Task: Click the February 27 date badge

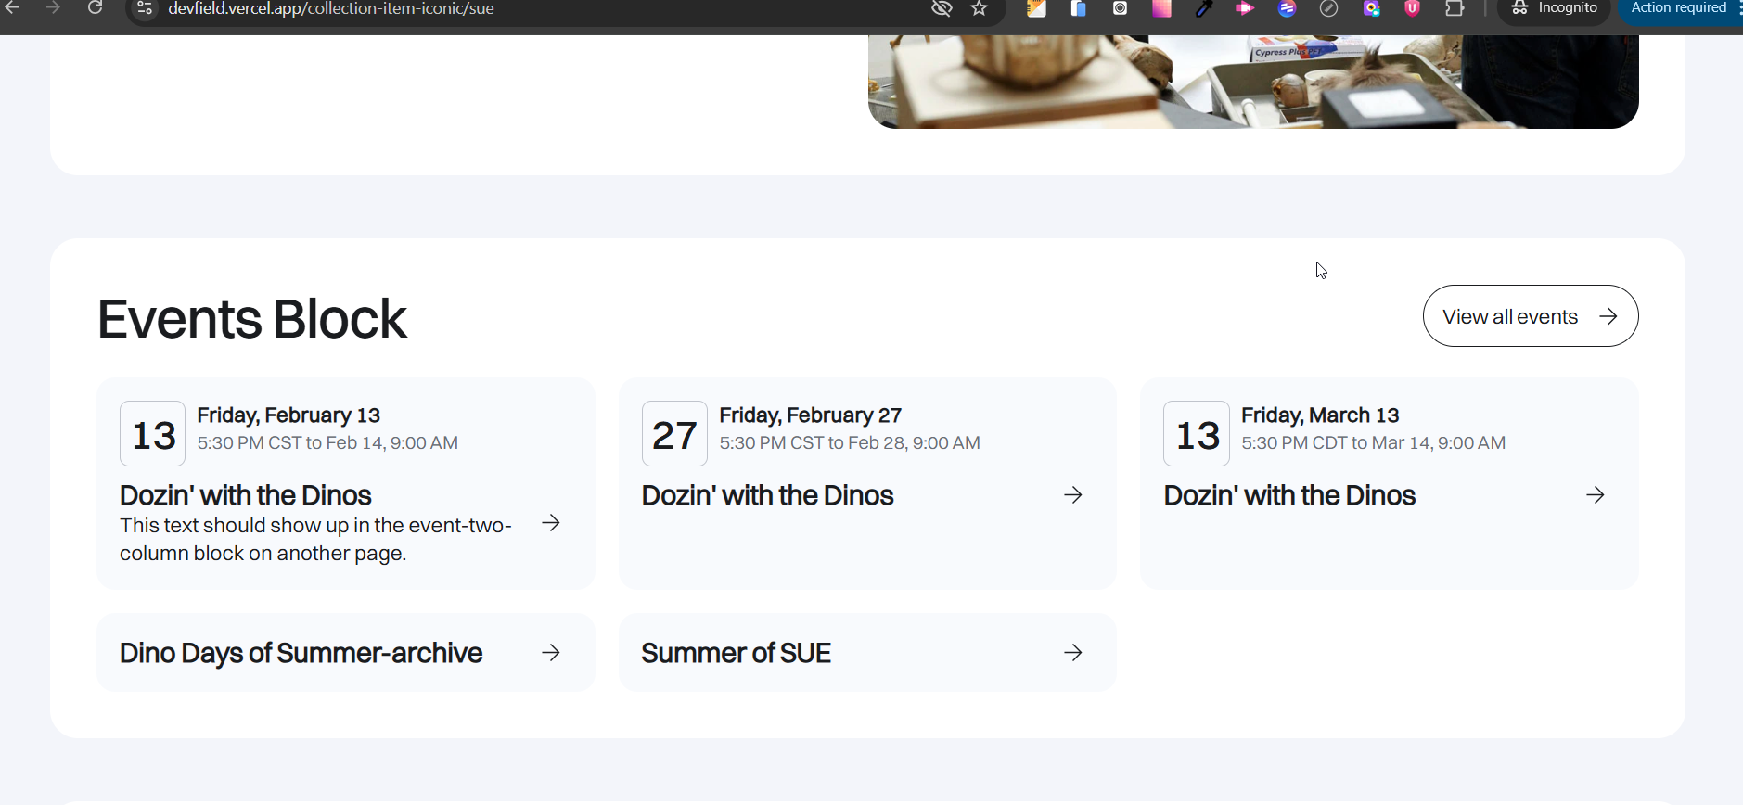Action: [x=674, y=434]
